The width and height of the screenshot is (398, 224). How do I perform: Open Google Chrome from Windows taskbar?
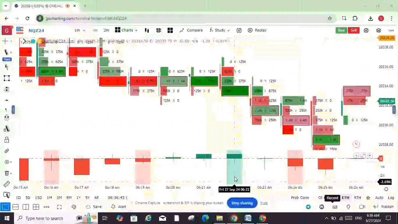pyautogui.click(x=234, y=218)
